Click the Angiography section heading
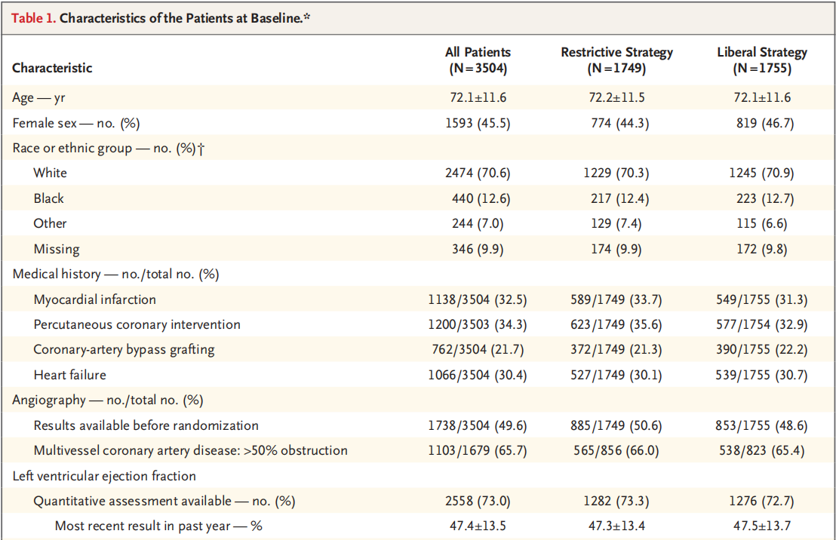Viewport: 836px width, 540px height. [108, 400]
